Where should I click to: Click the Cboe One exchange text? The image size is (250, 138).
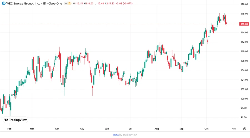(55, 4)
